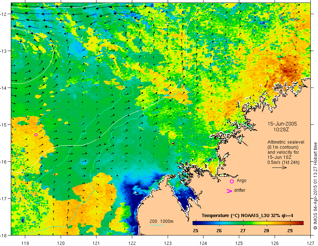
Task: Click the "drifter" legend label
Action: [x=240, y=190]
